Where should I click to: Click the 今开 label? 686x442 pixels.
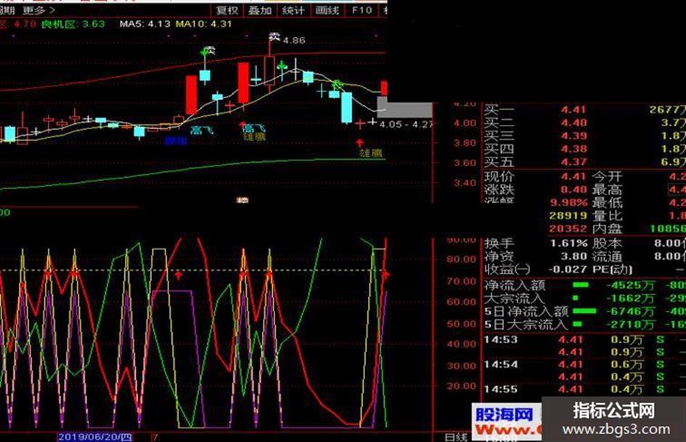tap(608, 176)
